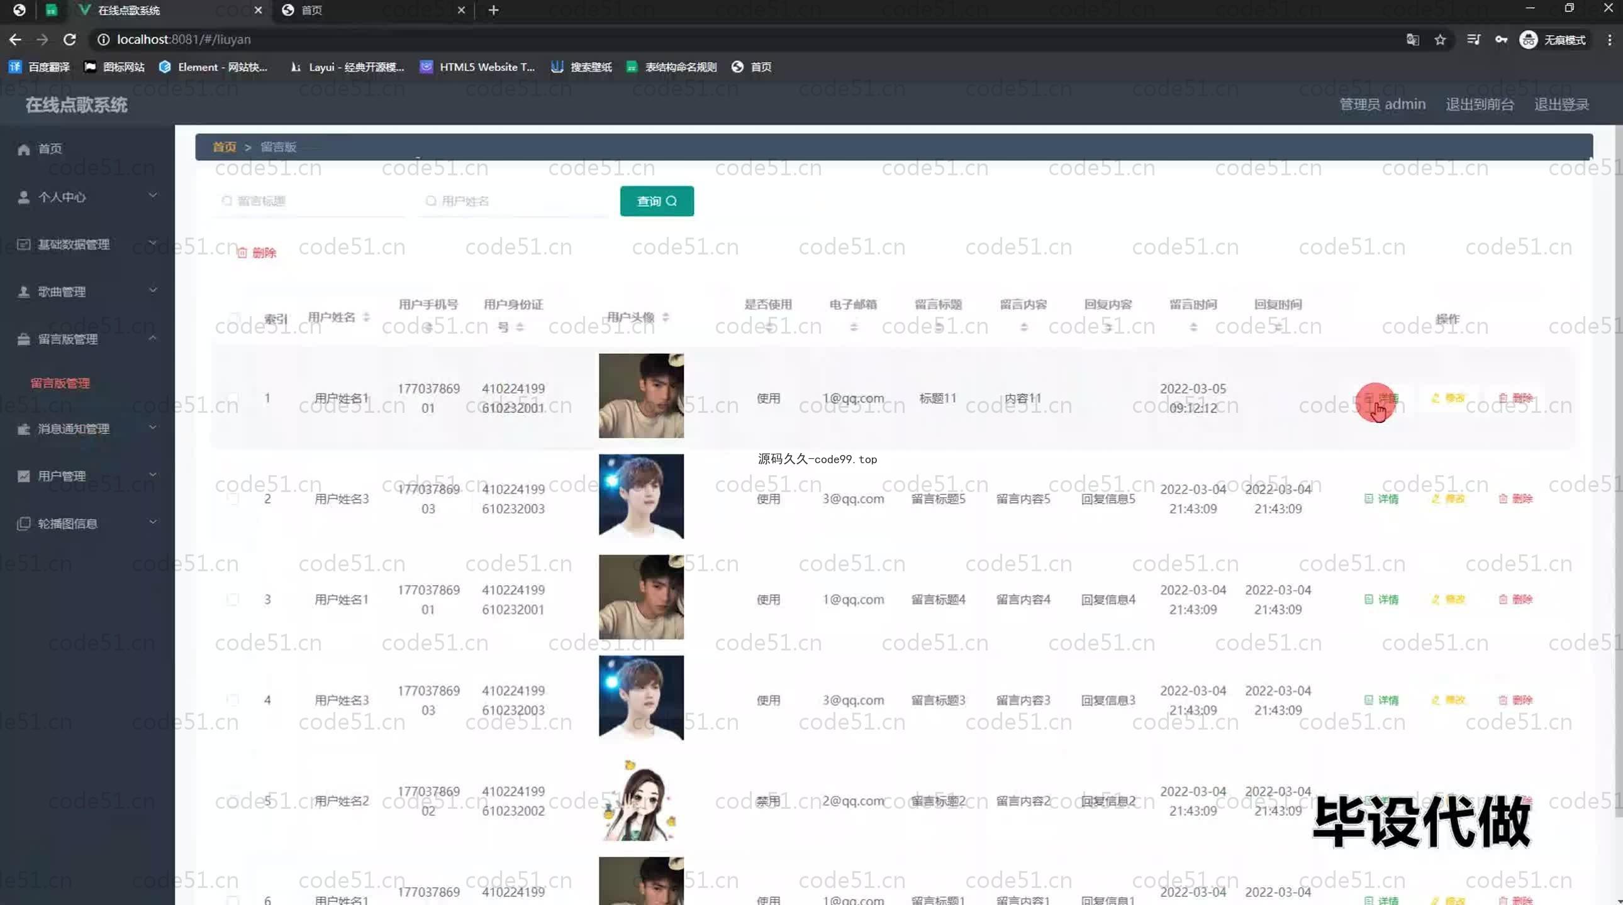Expand the 轮播图信息 sidebar menu
This screenshot has width=1623, height=905.
pos(87,524)
